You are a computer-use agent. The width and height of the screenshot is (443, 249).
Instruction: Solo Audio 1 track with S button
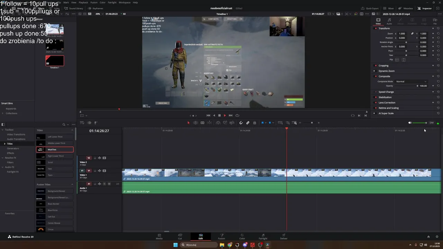[104, 184]
